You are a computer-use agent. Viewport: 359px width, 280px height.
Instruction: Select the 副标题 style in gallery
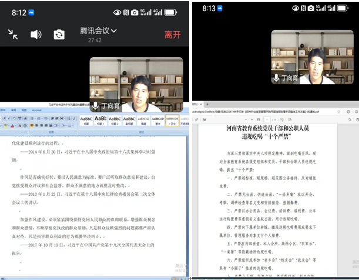click(129, 120)
